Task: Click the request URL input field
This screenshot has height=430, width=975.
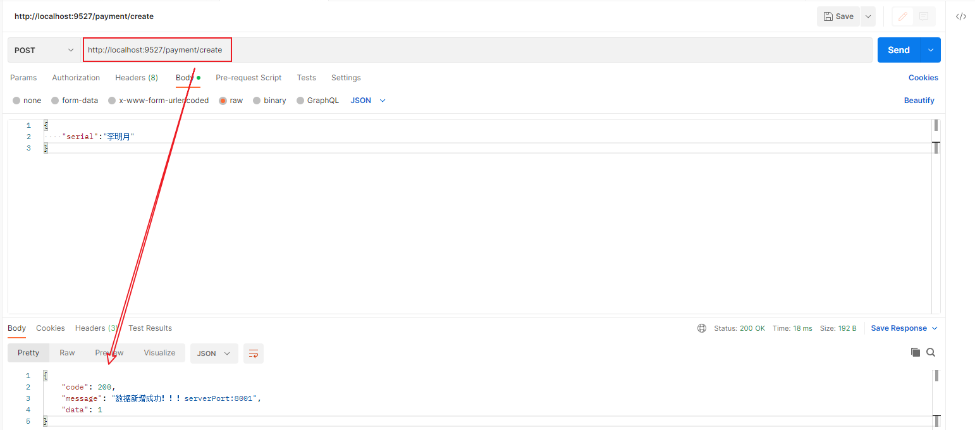Action: 474,50
